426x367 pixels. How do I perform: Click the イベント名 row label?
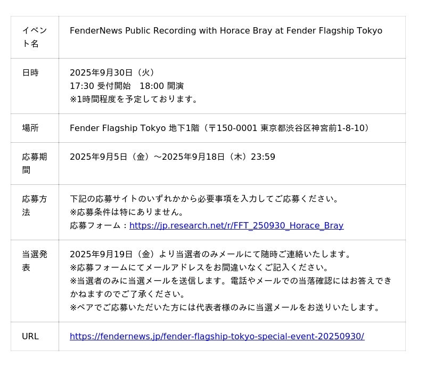coord(34,37)
